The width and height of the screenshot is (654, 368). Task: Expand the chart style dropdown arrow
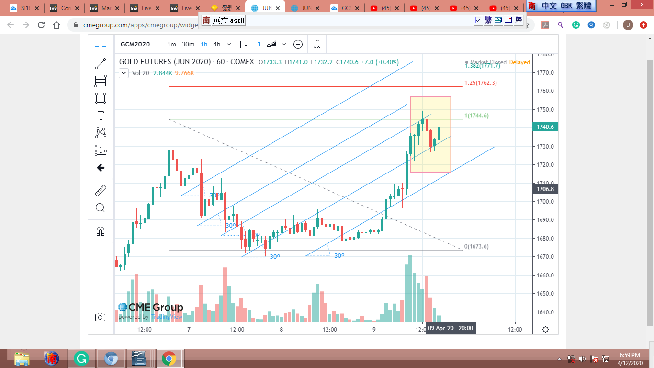pos(284,45)
